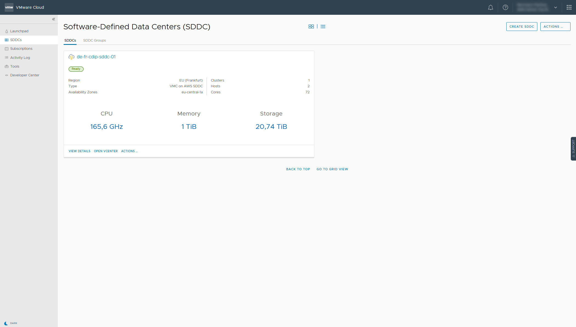Open the top ACTIONS dropdown
576x327 pixels.
pyautogui.click(x=555, y=27)
